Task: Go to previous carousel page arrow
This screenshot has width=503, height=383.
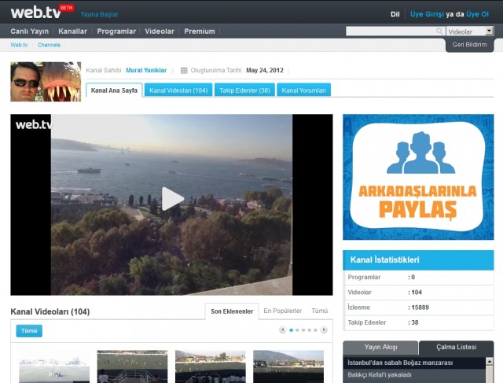Action: click(282, 330)
